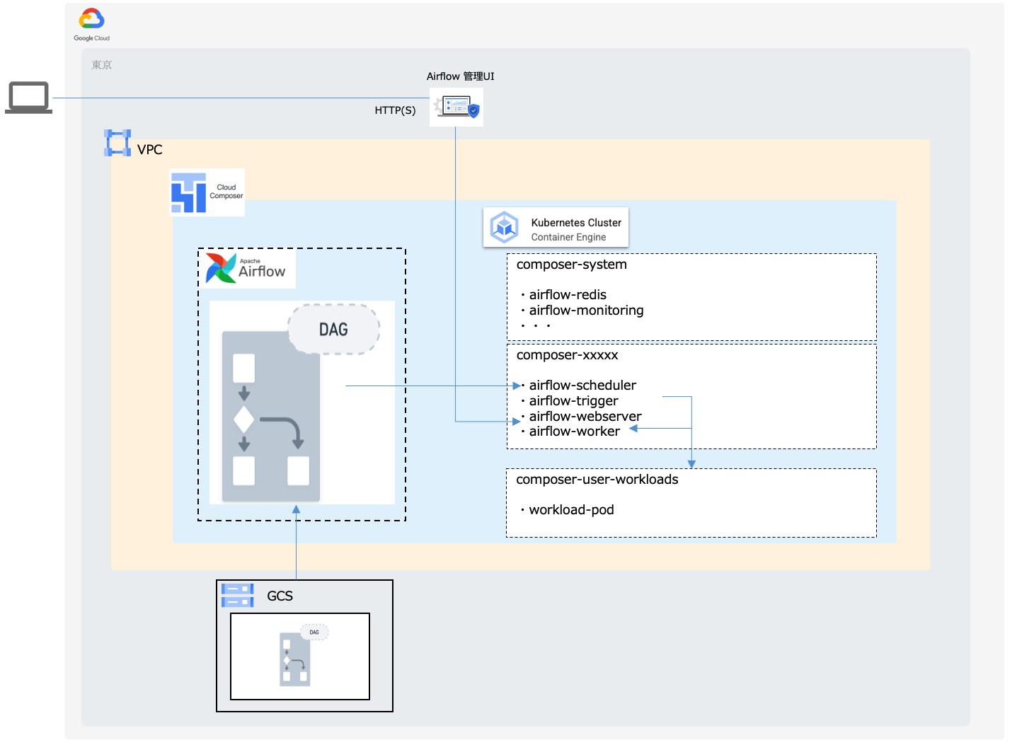Select the airflow-trigger list entry
The image size is (1017, 747).
click(573, 401)
